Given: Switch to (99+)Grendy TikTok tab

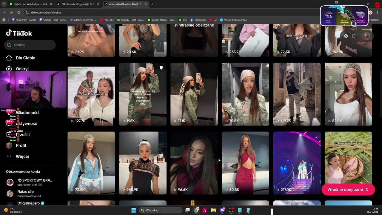Looking at the screenshot, I should point(78,4).
